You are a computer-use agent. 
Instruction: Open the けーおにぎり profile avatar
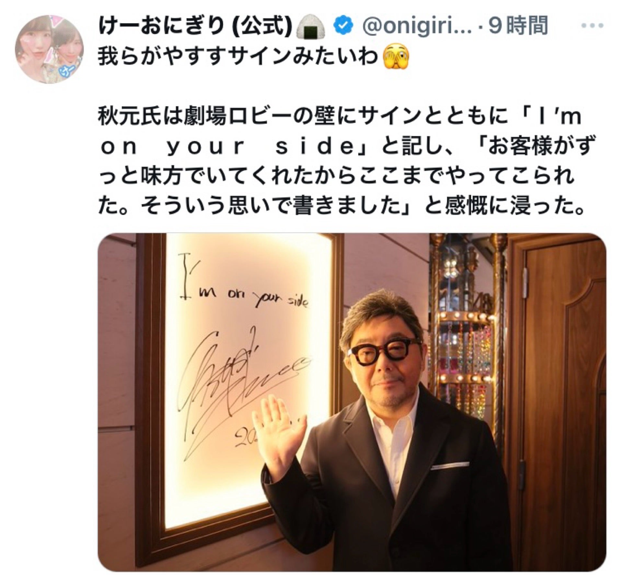pos(49,49)
